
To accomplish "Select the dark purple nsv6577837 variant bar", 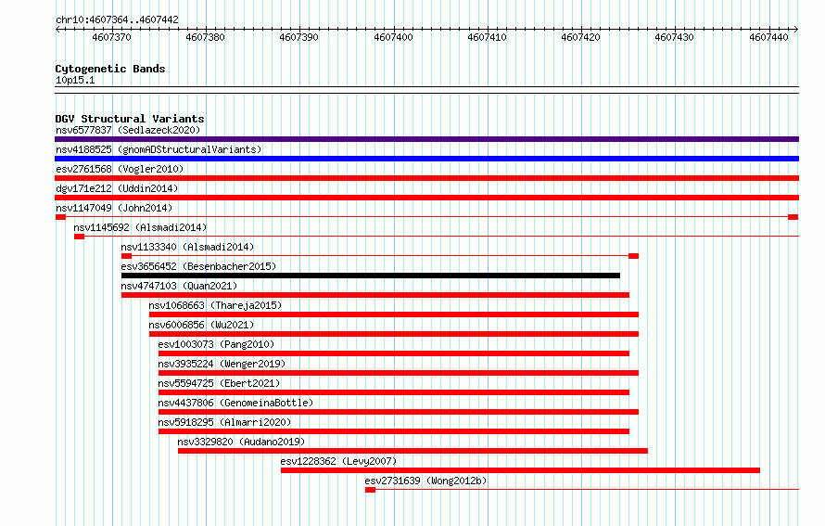I will click(426, 139).
